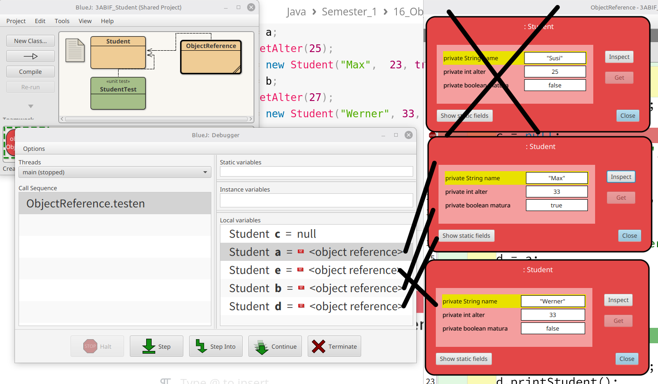Click the Step button in debugger
This screenshot has height=384, width=658.
[156, 346]
